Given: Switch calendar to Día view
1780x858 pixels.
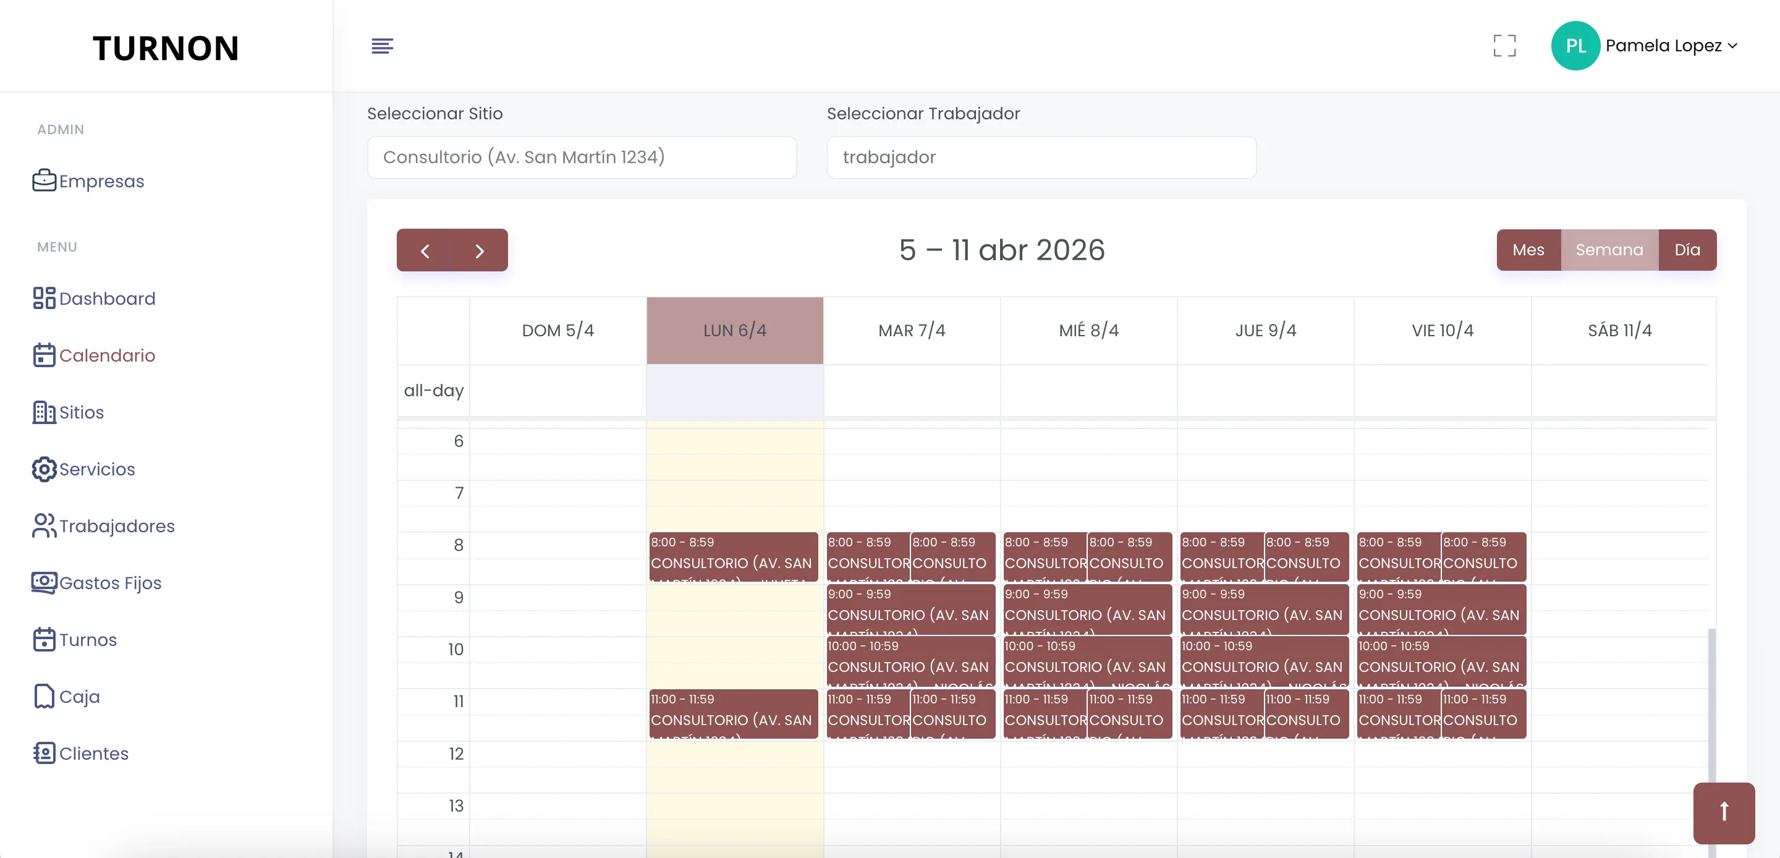Looking at the screenshot, I should click(x=1688, y=250).
